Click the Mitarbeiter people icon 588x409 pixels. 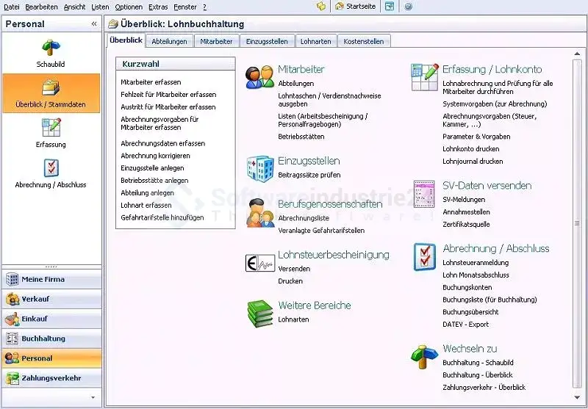[x=259, y=76]
